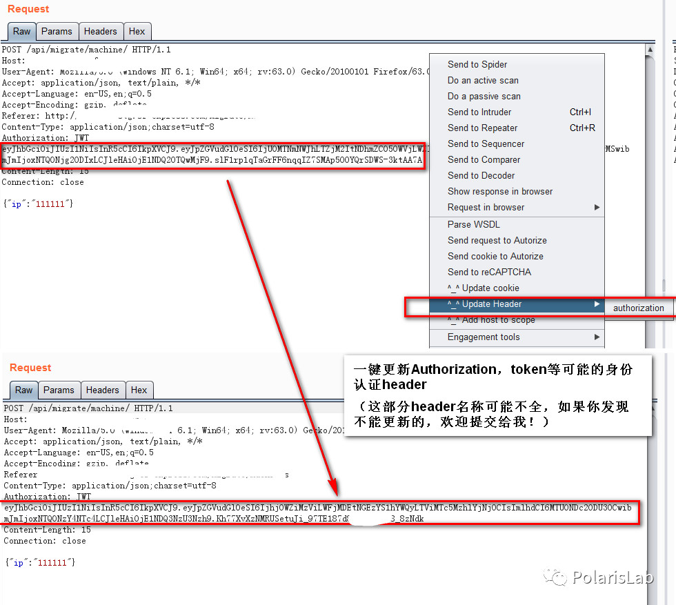This screenshot has height=605, width=676.
Task: Open Hex tab in lower Request panel
Action: tap(139, 390)
